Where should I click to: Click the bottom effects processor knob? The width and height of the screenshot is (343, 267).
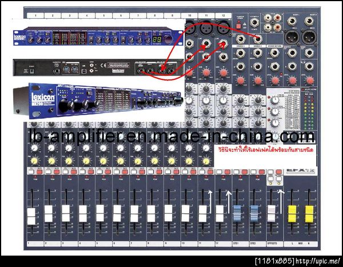tap(275, 123)
